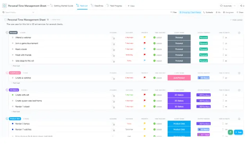Add a new view with + View
The image size is (245, 144).
(x=131, y=6)
